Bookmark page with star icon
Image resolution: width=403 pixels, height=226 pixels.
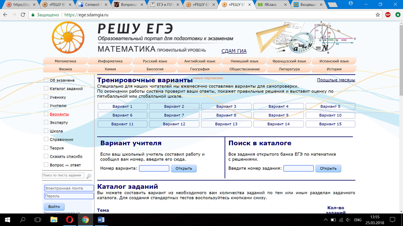(378, 15)
